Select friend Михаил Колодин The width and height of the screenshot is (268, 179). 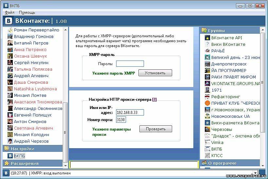(31, 134)
